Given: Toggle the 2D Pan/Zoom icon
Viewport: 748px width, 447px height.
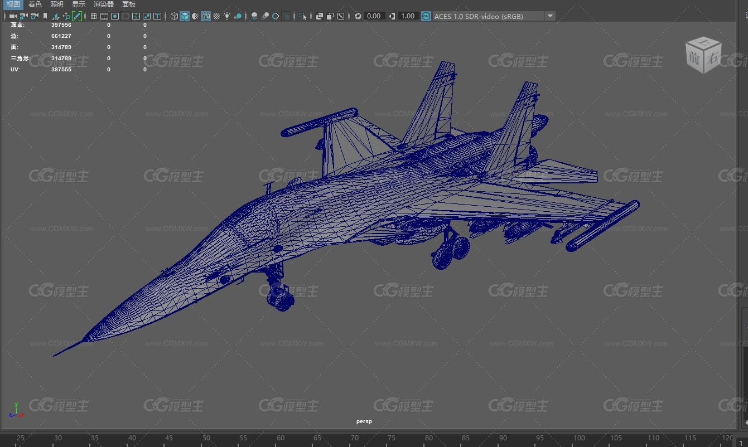Looking at the screenshot, I should coord(66,16).
